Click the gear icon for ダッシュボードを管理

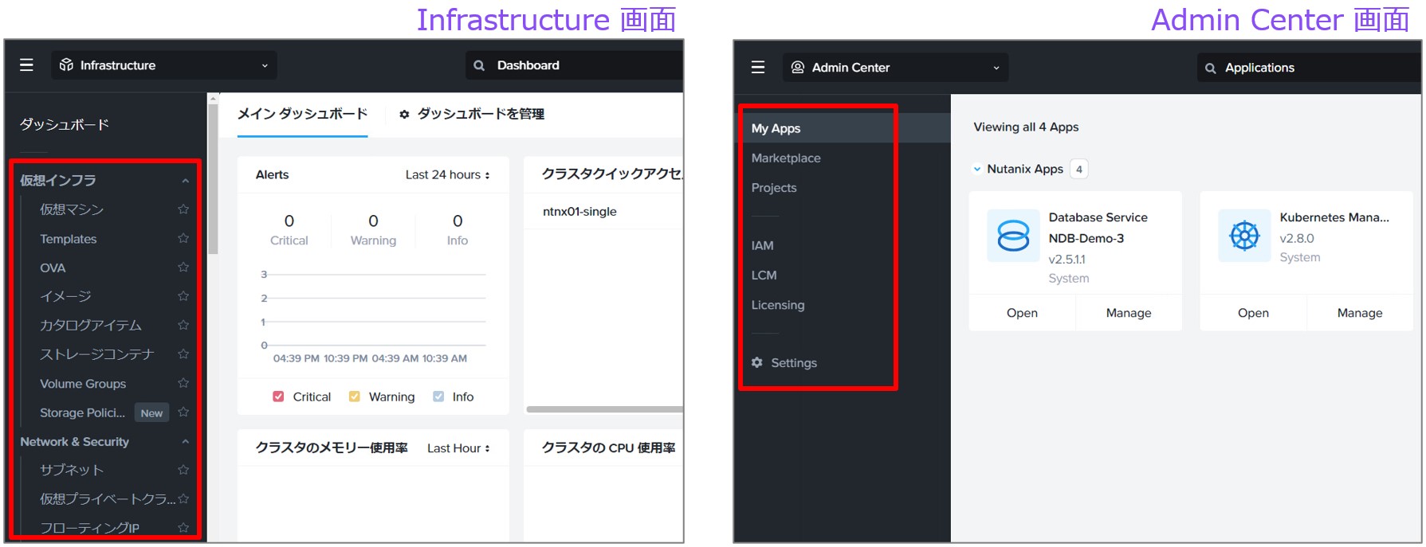tap(404, 115)
